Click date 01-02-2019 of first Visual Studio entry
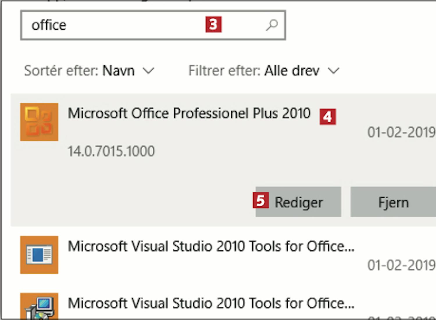Viewport: 436px width, 320px height. pos(401,265)
